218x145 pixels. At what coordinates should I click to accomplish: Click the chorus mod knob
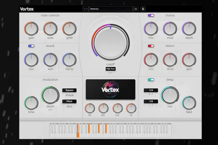170,29
